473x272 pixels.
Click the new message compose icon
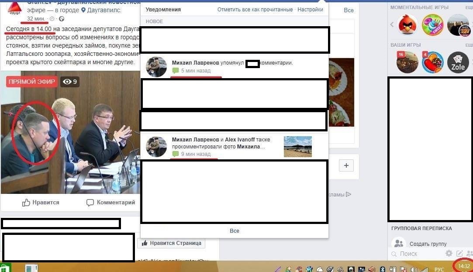[459, 254]
